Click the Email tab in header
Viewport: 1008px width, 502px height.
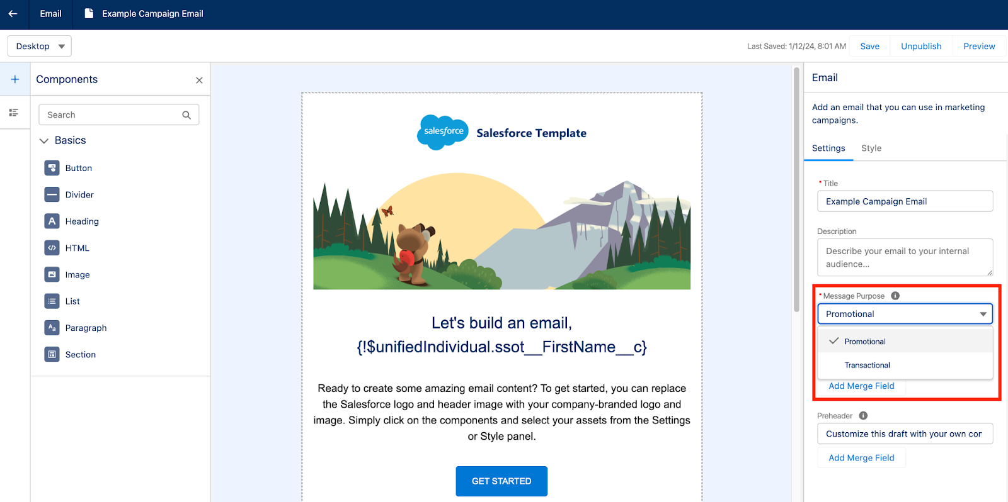tap(50, 13)
